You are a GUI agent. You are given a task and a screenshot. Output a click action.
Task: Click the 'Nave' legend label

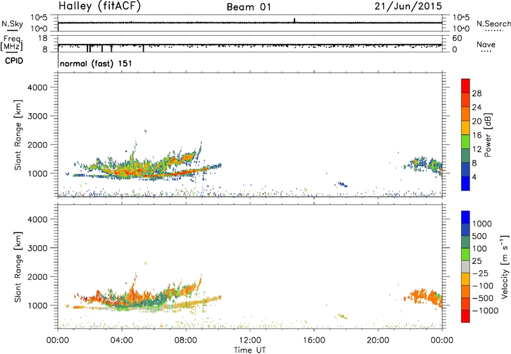(x=486, y=44)
